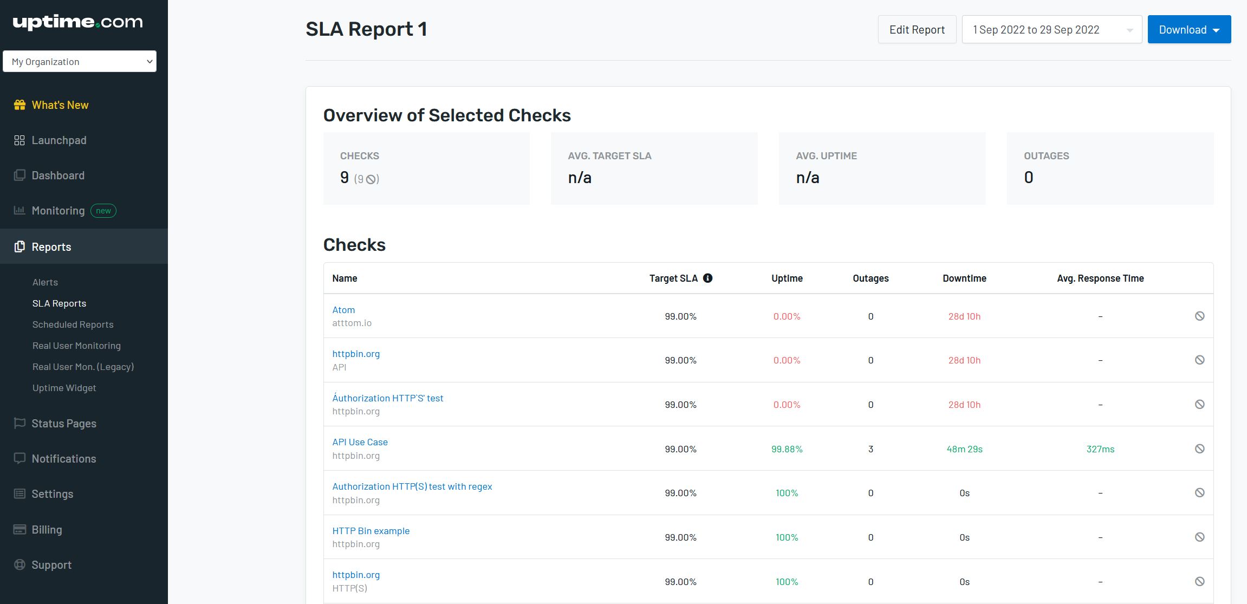Click the Reports icon in sidebar
Viewport: 1247px width, 604px height.
(20, 246)
